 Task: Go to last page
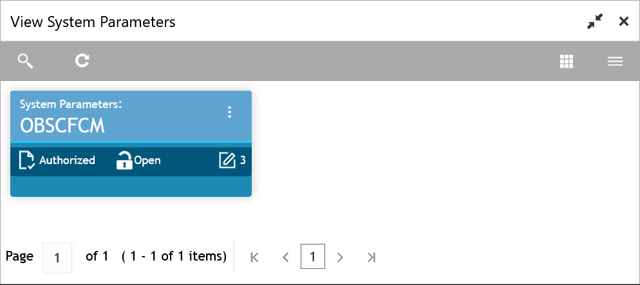pos(371,257)
